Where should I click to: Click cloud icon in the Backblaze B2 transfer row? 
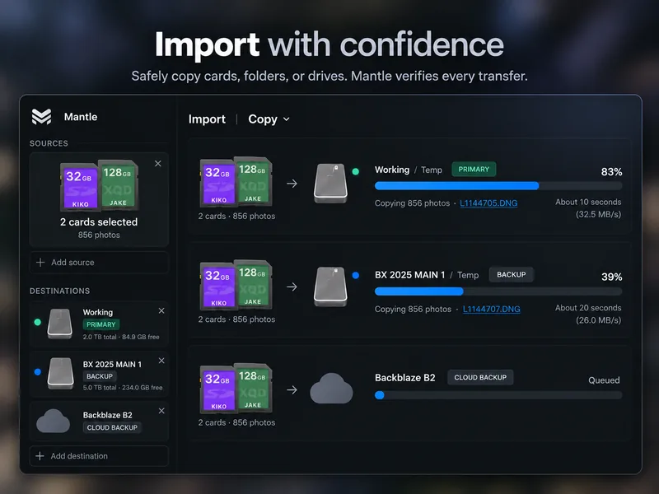tap(331, 389)
